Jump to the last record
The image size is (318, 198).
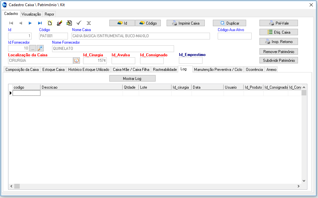click(x=40, y=23)
